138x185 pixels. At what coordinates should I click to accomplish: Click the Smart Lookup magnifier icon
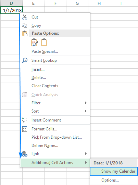pyautogui.click(x=25, y=60)
